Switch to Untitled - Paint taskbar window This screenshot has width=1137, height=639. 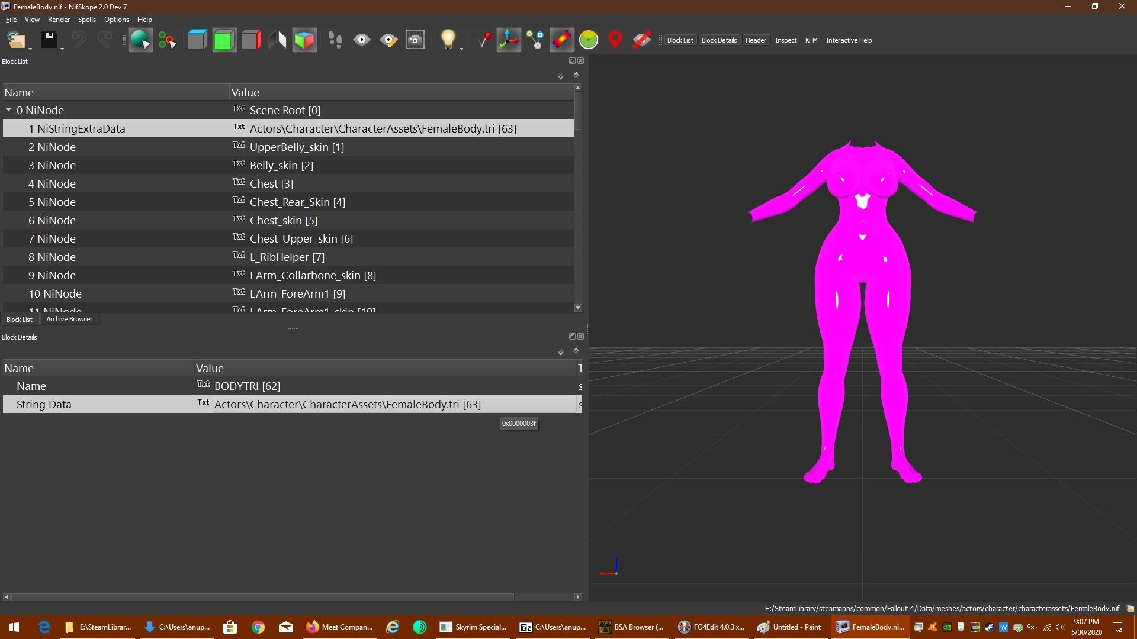click(x=789, y=627)
